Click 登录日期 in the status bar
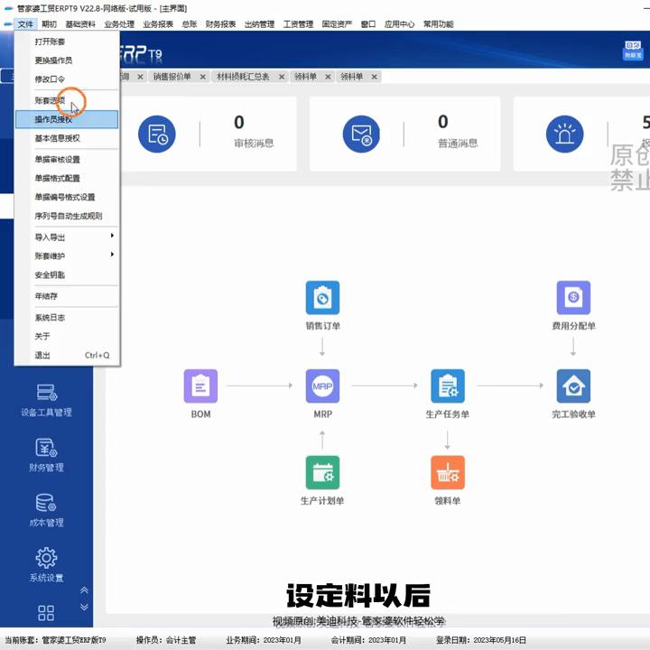The height and width of the screenshot is (650, 650). click(x=481, y=640)
